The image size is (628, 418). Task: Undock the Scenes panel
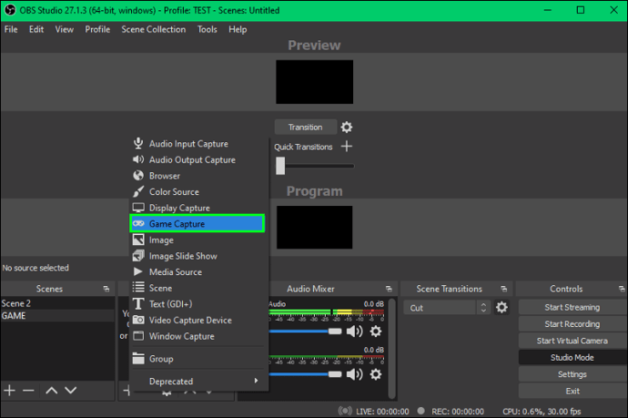(106, 289)
